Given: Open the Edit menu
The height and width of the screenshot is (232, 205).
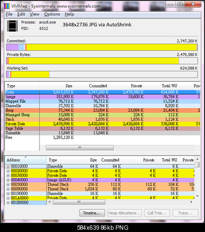Looking at the screenshot, I should [21, 14].
